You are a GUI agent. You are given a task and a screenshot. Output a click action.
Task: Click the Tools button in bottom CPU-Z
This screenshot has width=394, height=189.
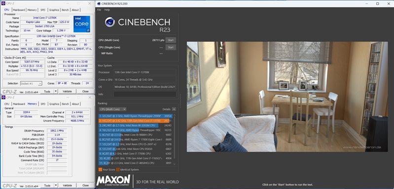pyautogui.click(x=47, y=186)
